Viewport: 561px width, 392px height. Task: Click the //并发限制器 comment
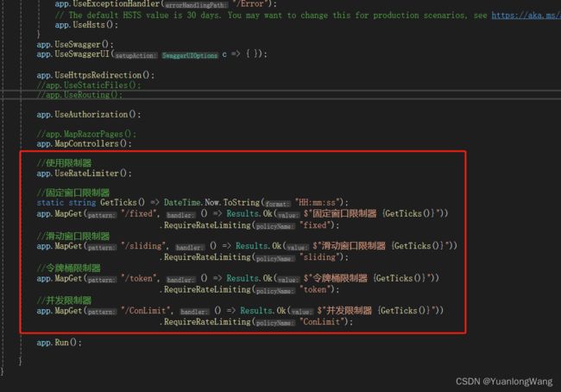(64, 300)
